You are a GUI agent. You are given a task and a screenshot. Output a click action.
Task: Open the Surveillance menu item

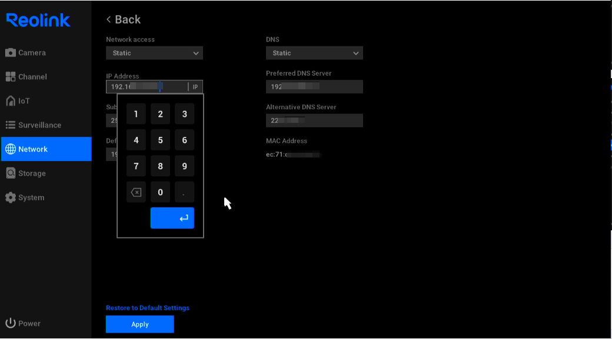(46, 125)
